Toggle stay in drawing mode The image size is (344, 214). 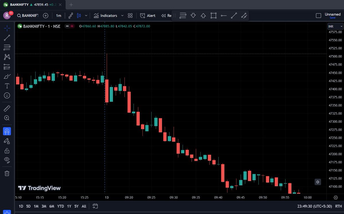7,141
